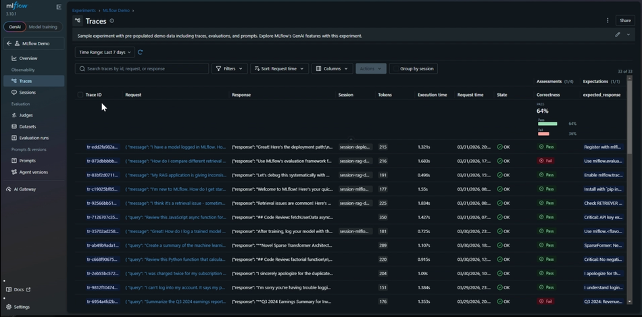
Task: Click the Execution time column header
Action: [433, 95]
